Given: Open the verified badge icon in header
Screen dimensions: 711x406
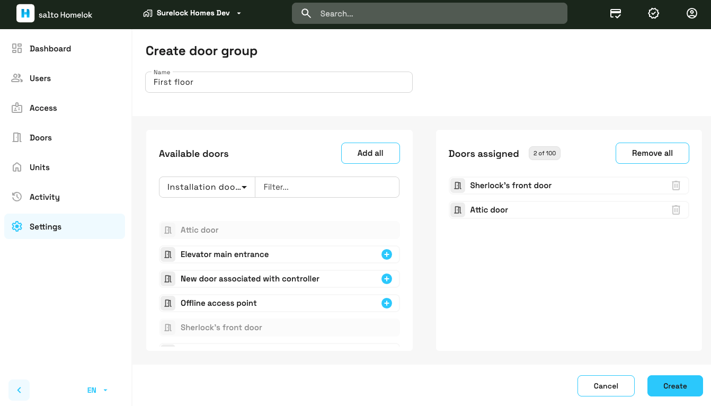Looking at the screenshot, I should (654, 13).
